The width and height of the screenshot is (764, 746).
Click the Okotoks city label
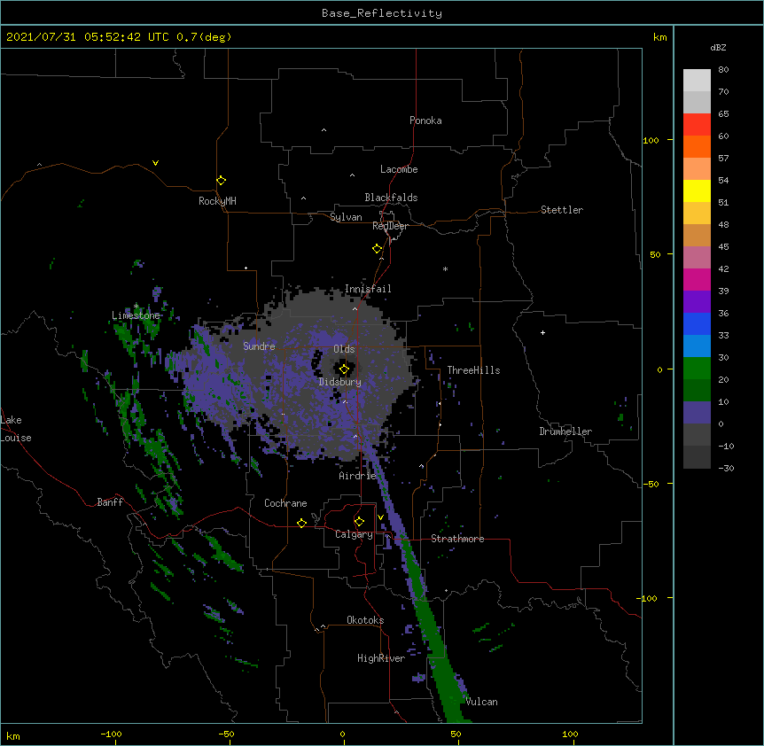coord(365,620)
